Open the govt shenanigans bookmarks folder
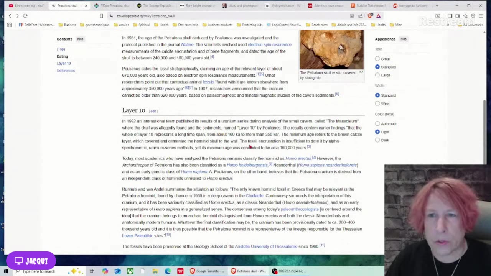This screenshot has width=491, height=276. tap(95, 25)
